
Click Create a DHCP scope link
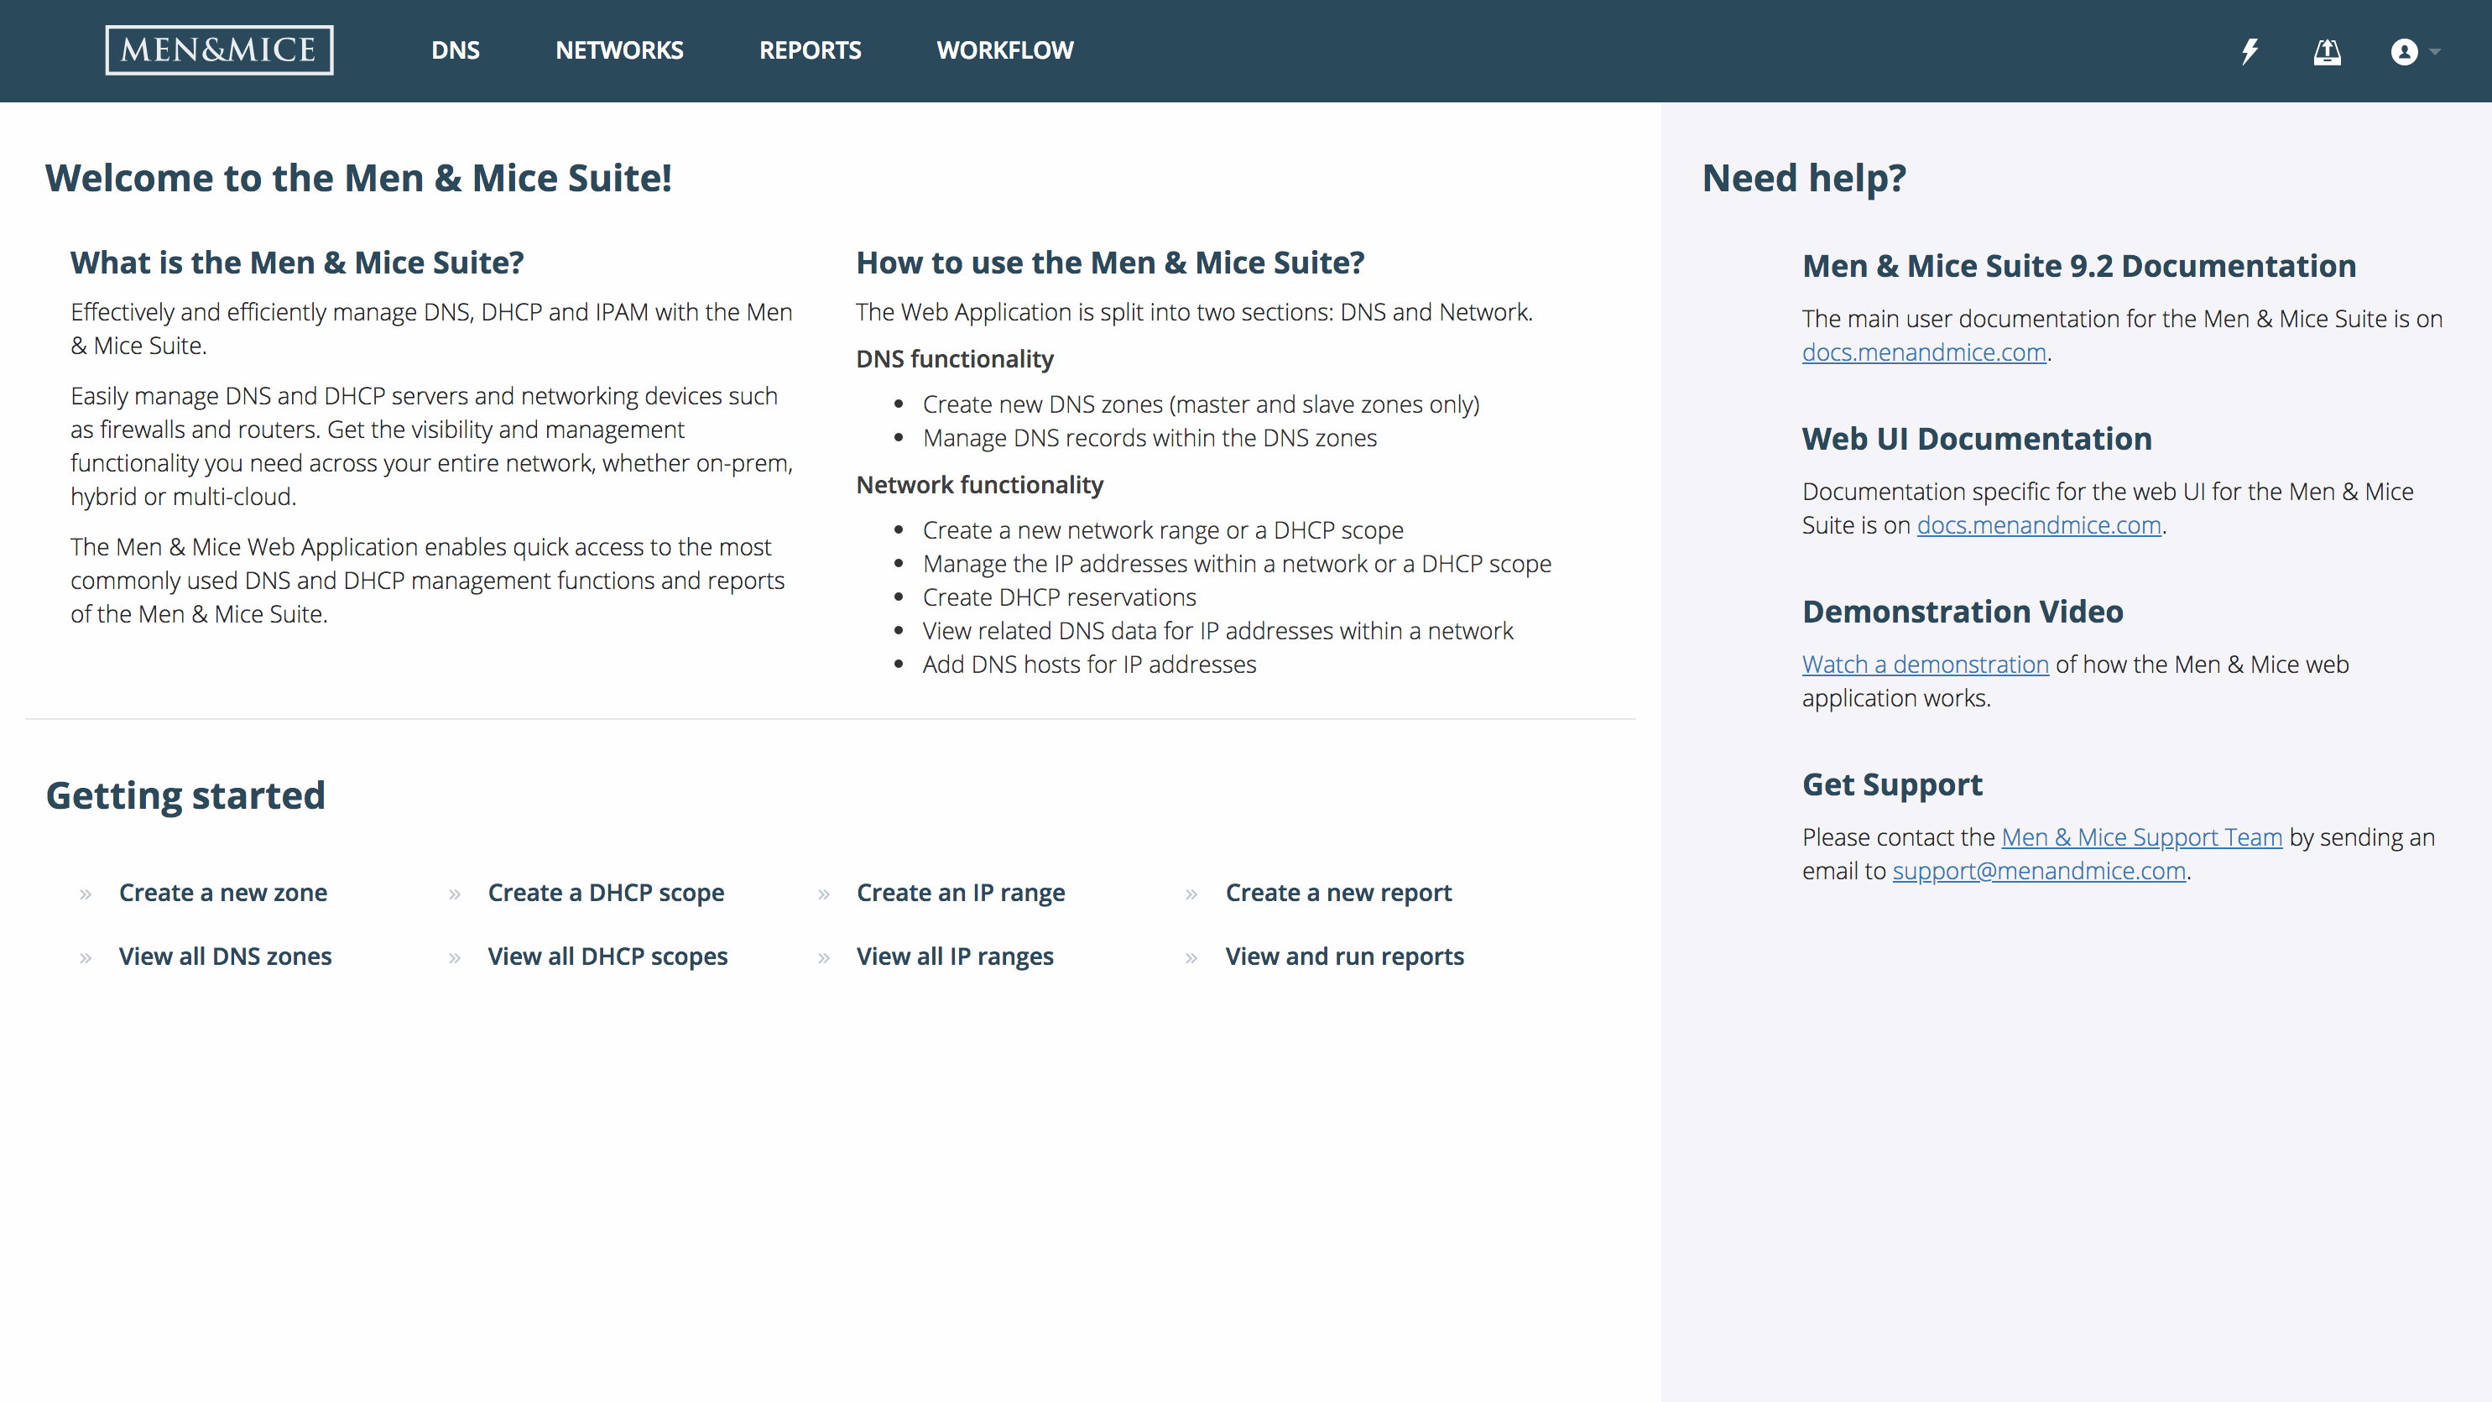[x=606, y=892]
